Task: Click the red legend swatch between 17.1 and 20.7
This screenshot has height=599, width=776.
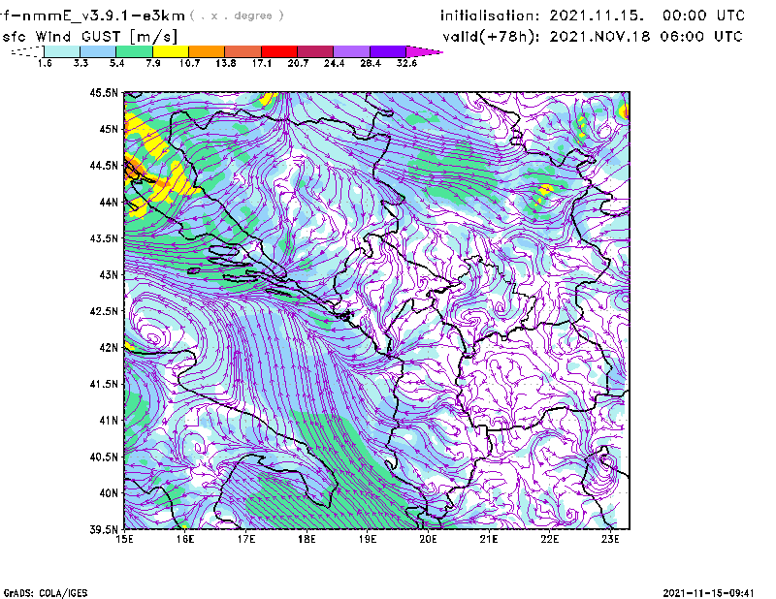Action: pyautogui.click(x=279, y=51)
